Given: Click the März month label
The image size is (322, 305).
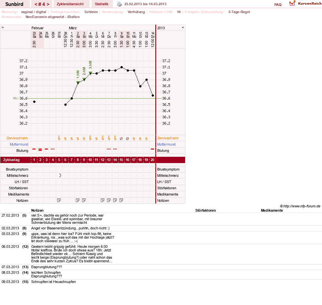Looking at the screenshot, I should click(73, 28).
